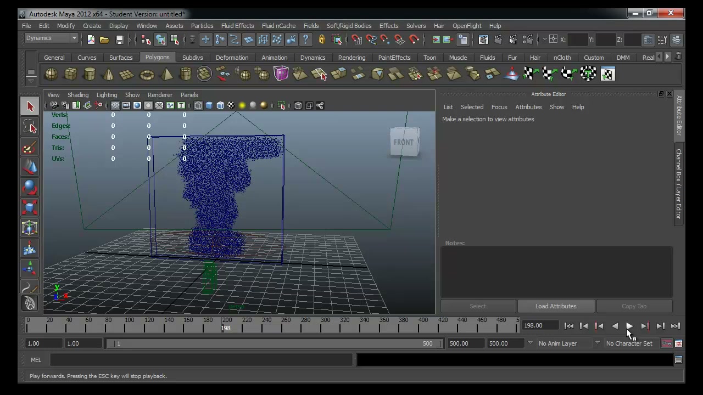Click the shelf trash can icon
703x395 pixels.
coord(679,57)
